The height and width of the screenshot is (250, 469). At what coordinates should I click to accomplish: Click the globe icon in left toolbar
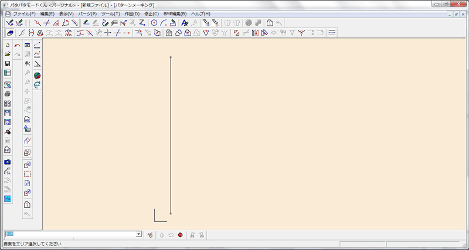(37, 76)
